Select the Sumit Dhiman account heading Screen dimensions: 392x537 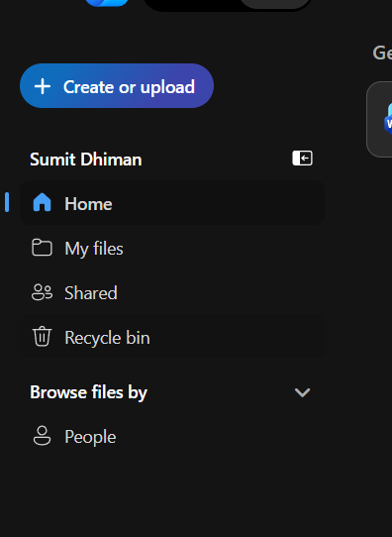click(86, 160)
